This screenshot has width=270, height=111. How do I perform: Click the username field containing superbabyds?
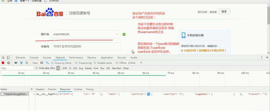[x=86, y=34]
